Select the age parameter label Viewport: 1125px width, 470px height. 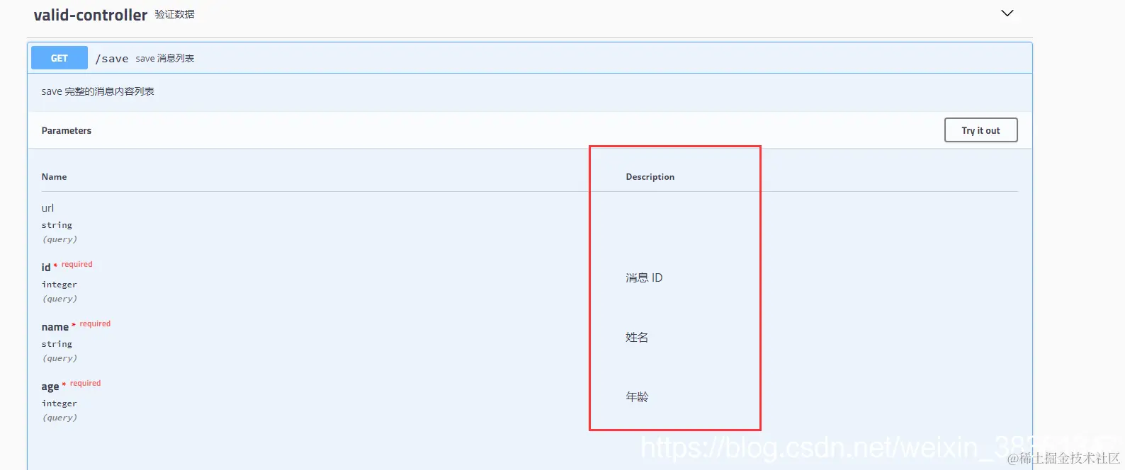click(50, 386)
